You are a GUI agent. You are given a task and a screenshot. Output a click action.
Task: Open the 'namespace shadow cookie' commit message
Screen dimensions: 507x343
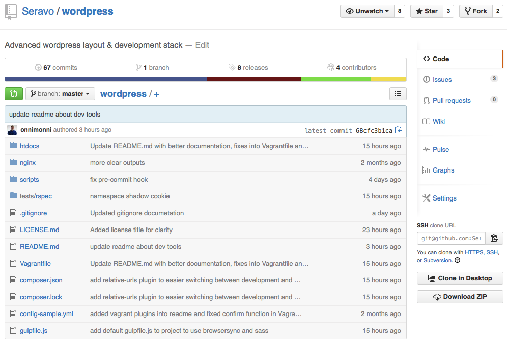[x=130, y=196]
